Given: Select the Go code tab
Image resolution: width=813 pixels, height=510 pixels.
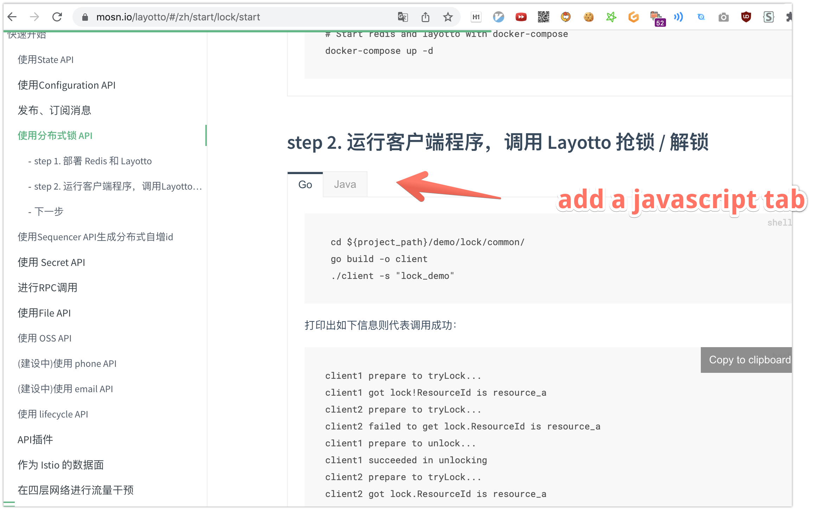Looking at the screenshot, I should point(305,184).
